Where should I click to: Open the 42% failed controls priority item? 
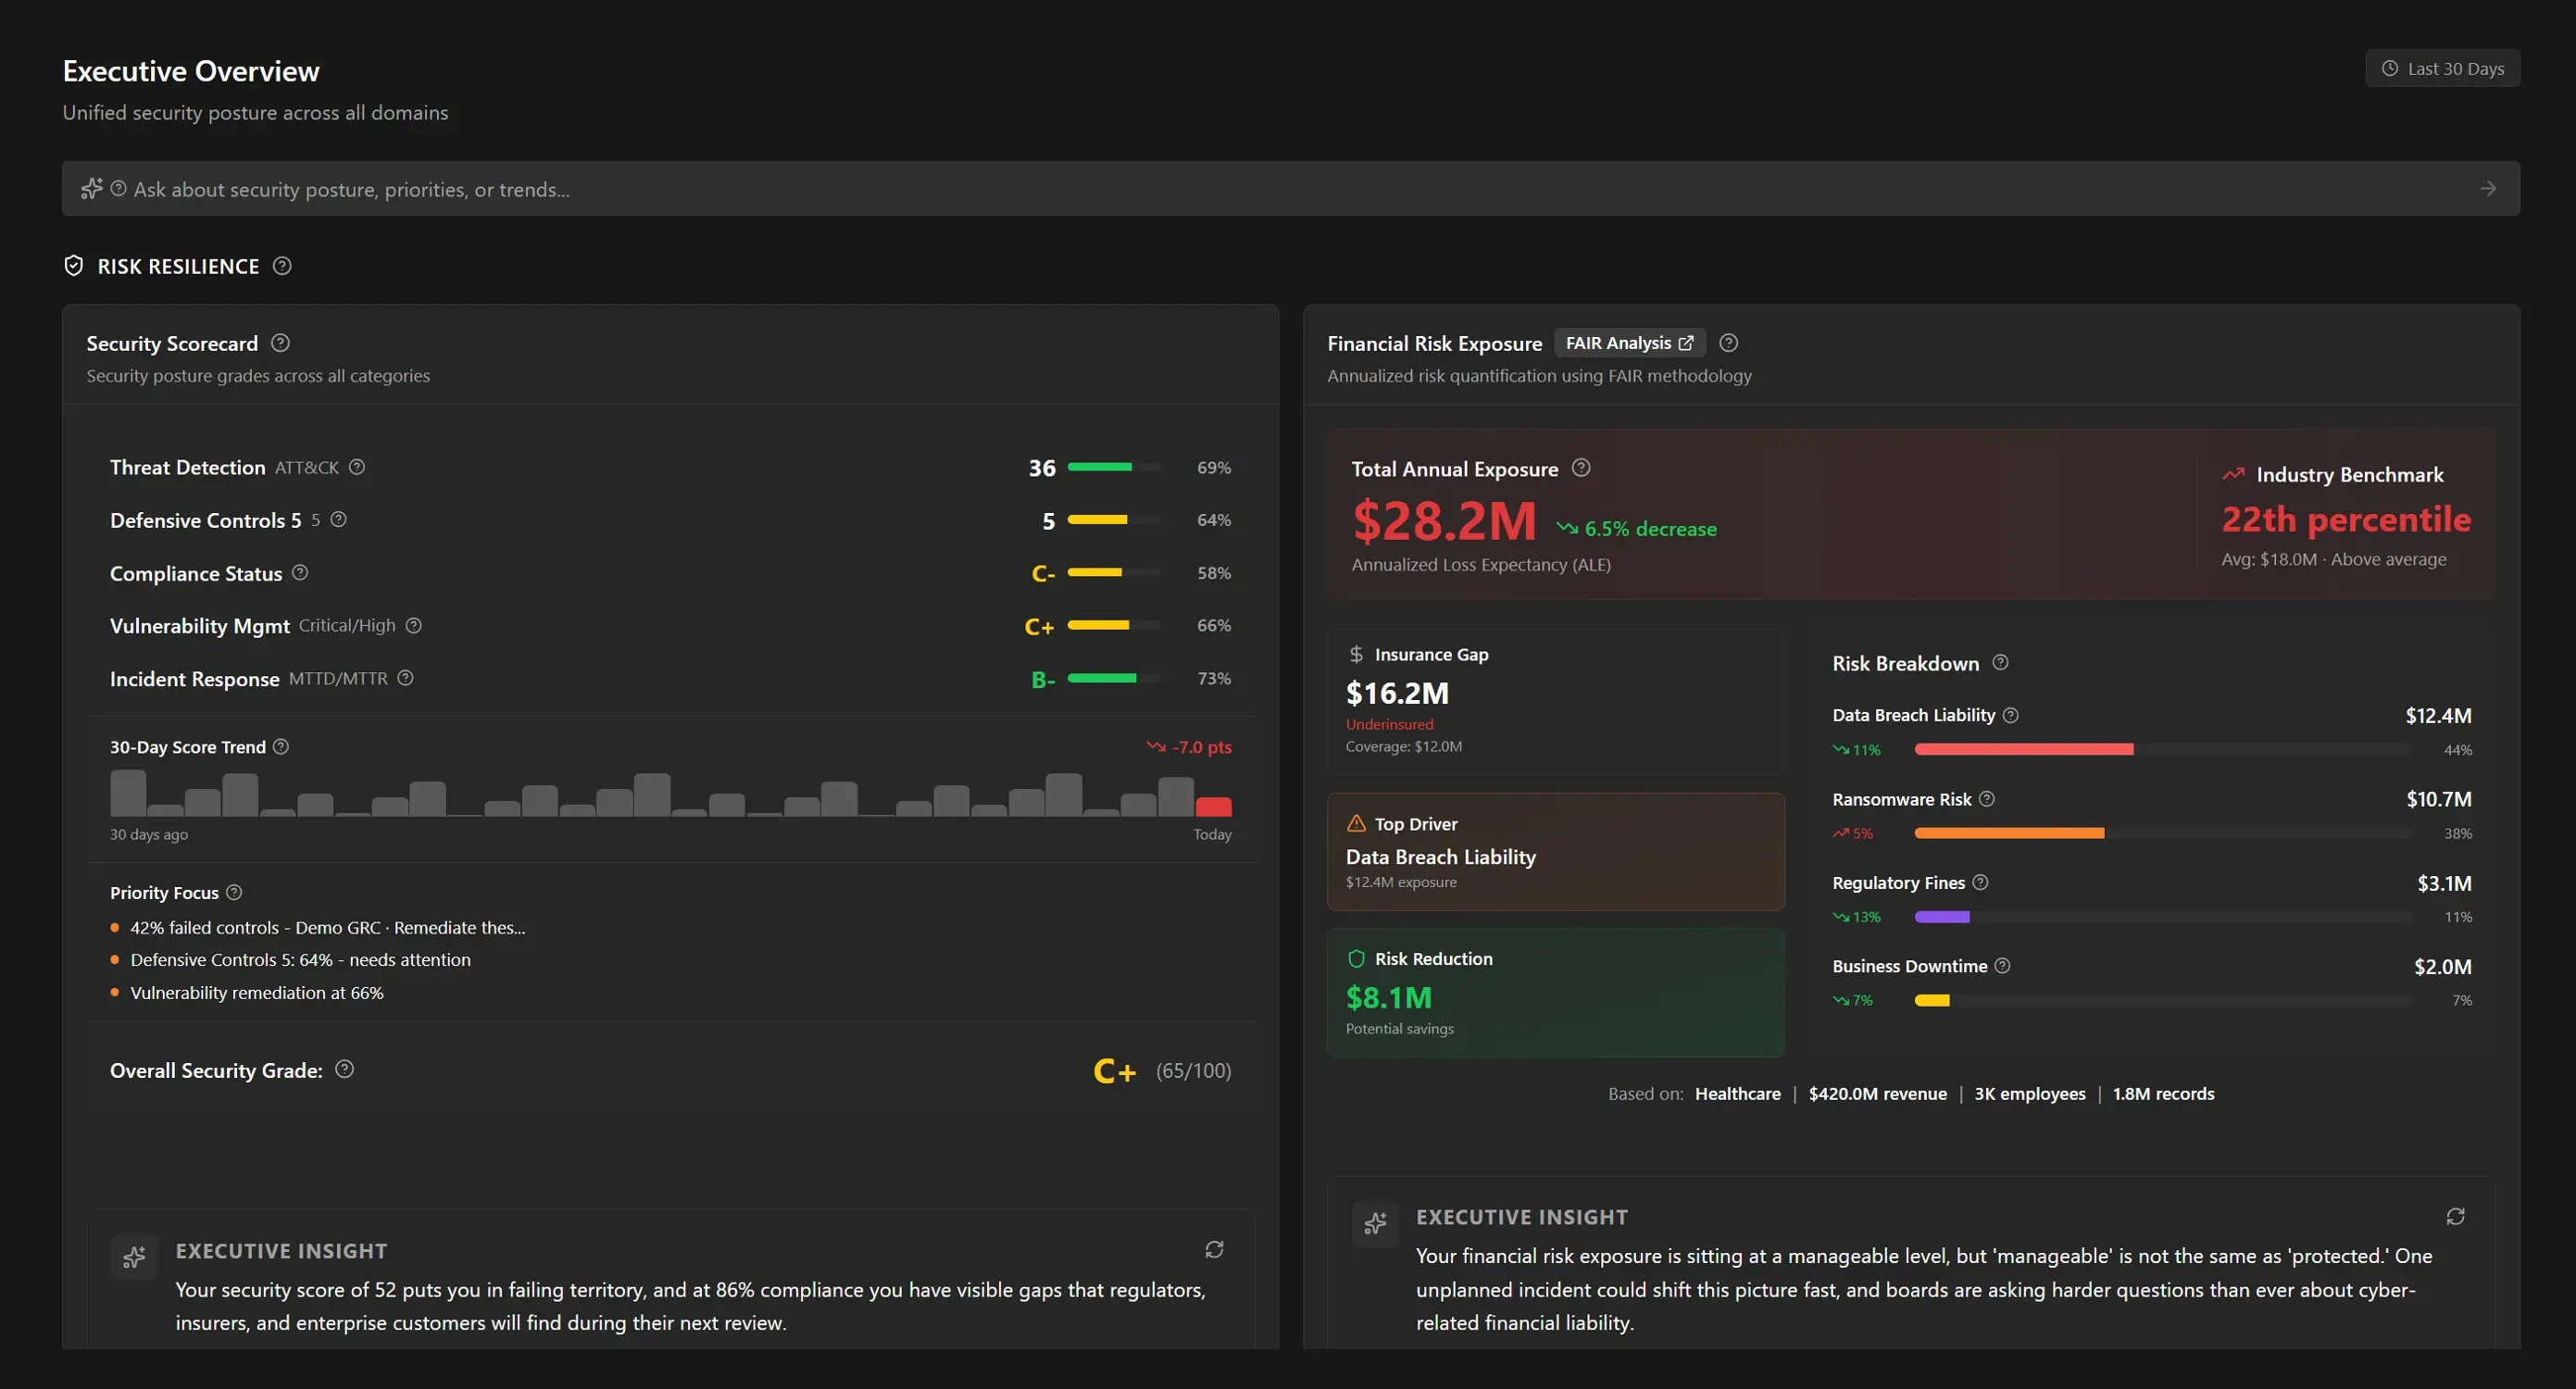[327, 928]
